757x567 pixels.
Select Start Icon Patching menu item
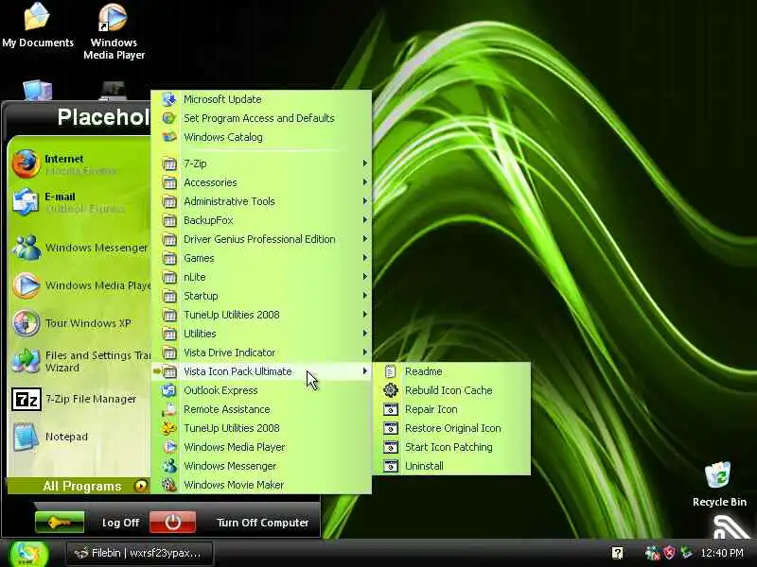[x=452, y=447]
